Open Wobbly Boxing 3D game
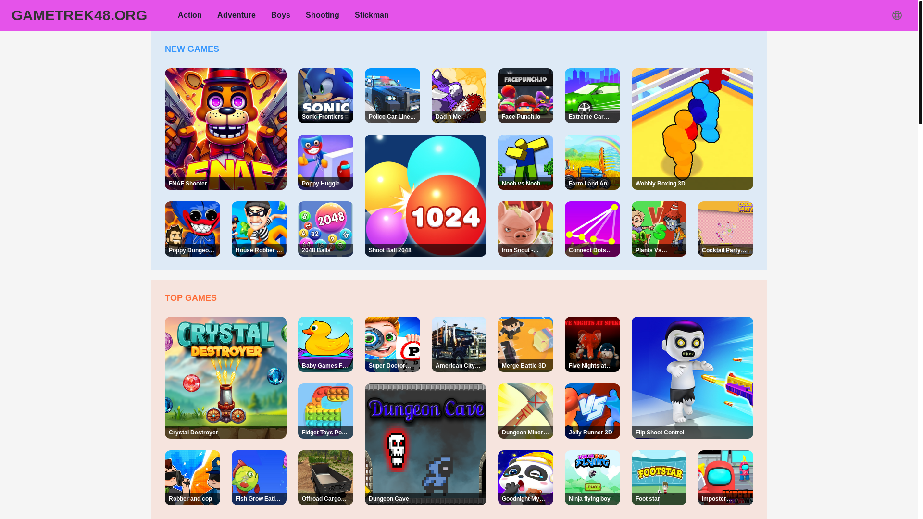This screenshot has width=923, height=519. (692, 129)
